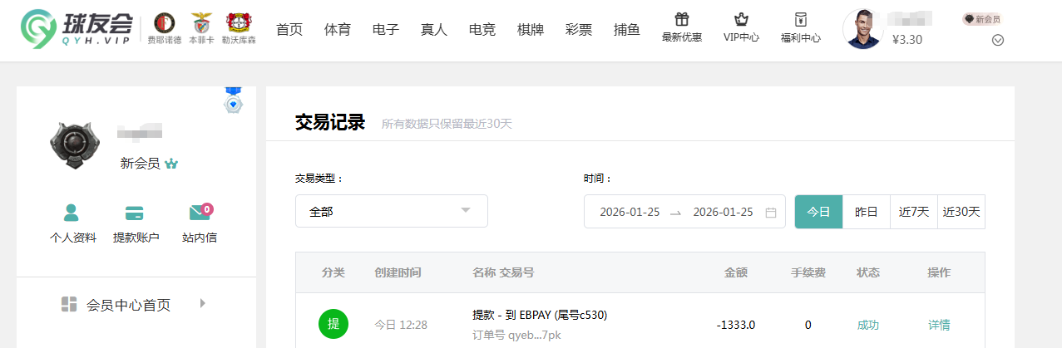1062x348 pixels.
Task: Open 体育 nav item
Action: click(x=338, y=30)
